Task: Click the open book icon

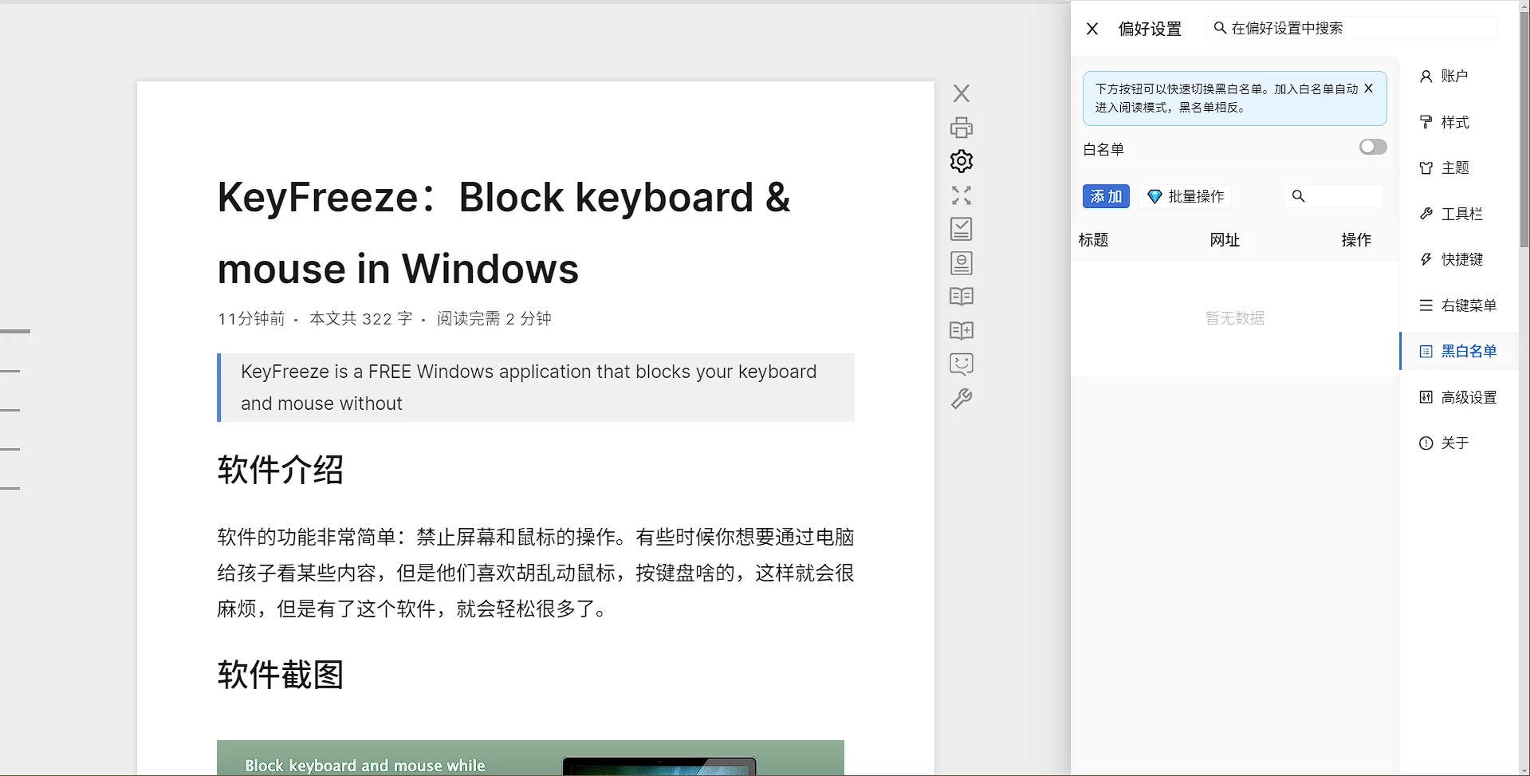Action: [x=962, y=297]
